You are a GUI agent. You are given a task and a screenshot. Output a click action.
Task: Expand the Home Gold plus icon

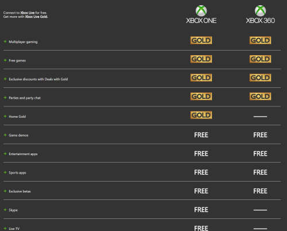5,116
